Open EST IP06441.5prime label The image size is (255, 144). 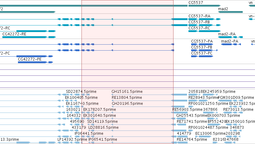[x=89, y=134]
